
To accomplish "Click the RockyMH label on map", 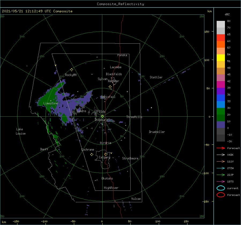I will 71,75.
